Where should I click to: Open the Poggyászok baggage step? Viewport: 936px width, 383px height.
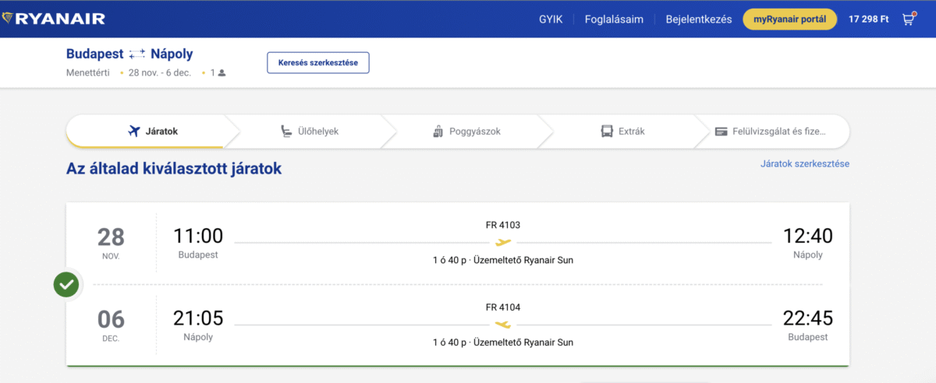466,132
